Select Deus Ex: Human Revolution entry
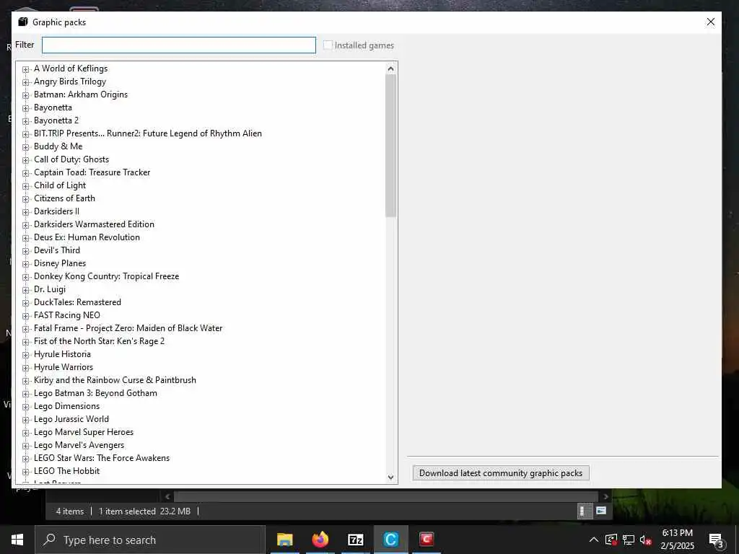 (x=87, y=237)
